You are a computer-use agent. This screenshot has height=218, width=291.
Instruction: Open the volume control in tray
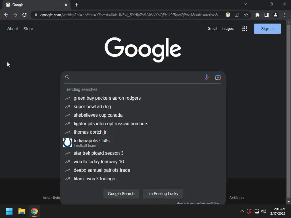[x=264, y=211]
